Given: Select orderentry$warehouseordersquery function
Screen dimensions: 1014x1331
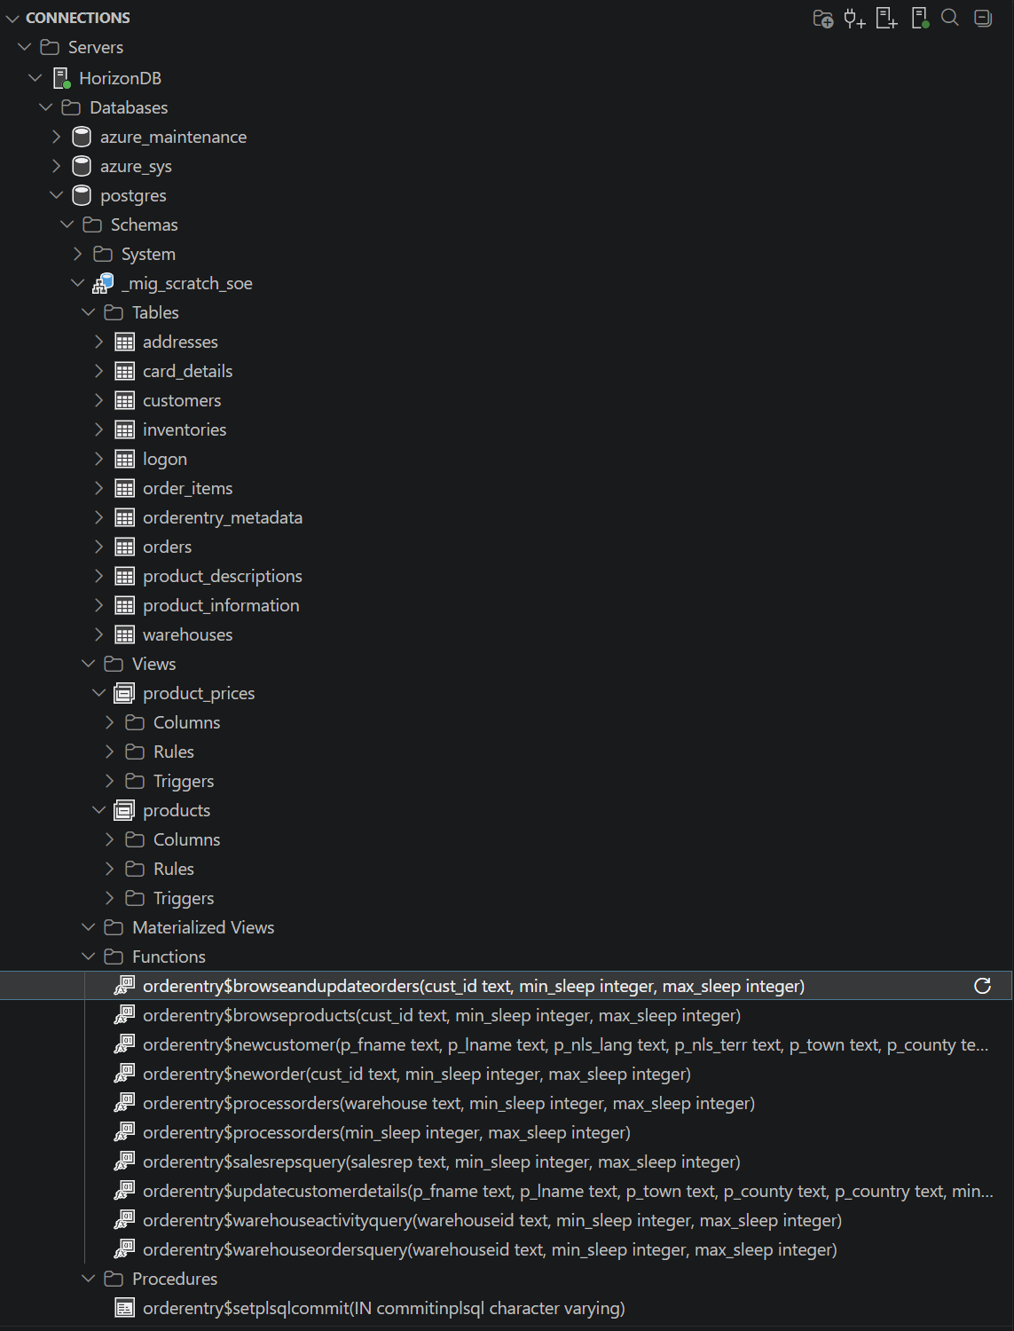Looking at the screenshot, I should pos(490,1249).
